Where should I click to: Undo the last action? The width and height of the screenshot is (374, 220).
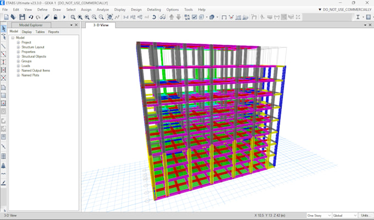[31, 17]
